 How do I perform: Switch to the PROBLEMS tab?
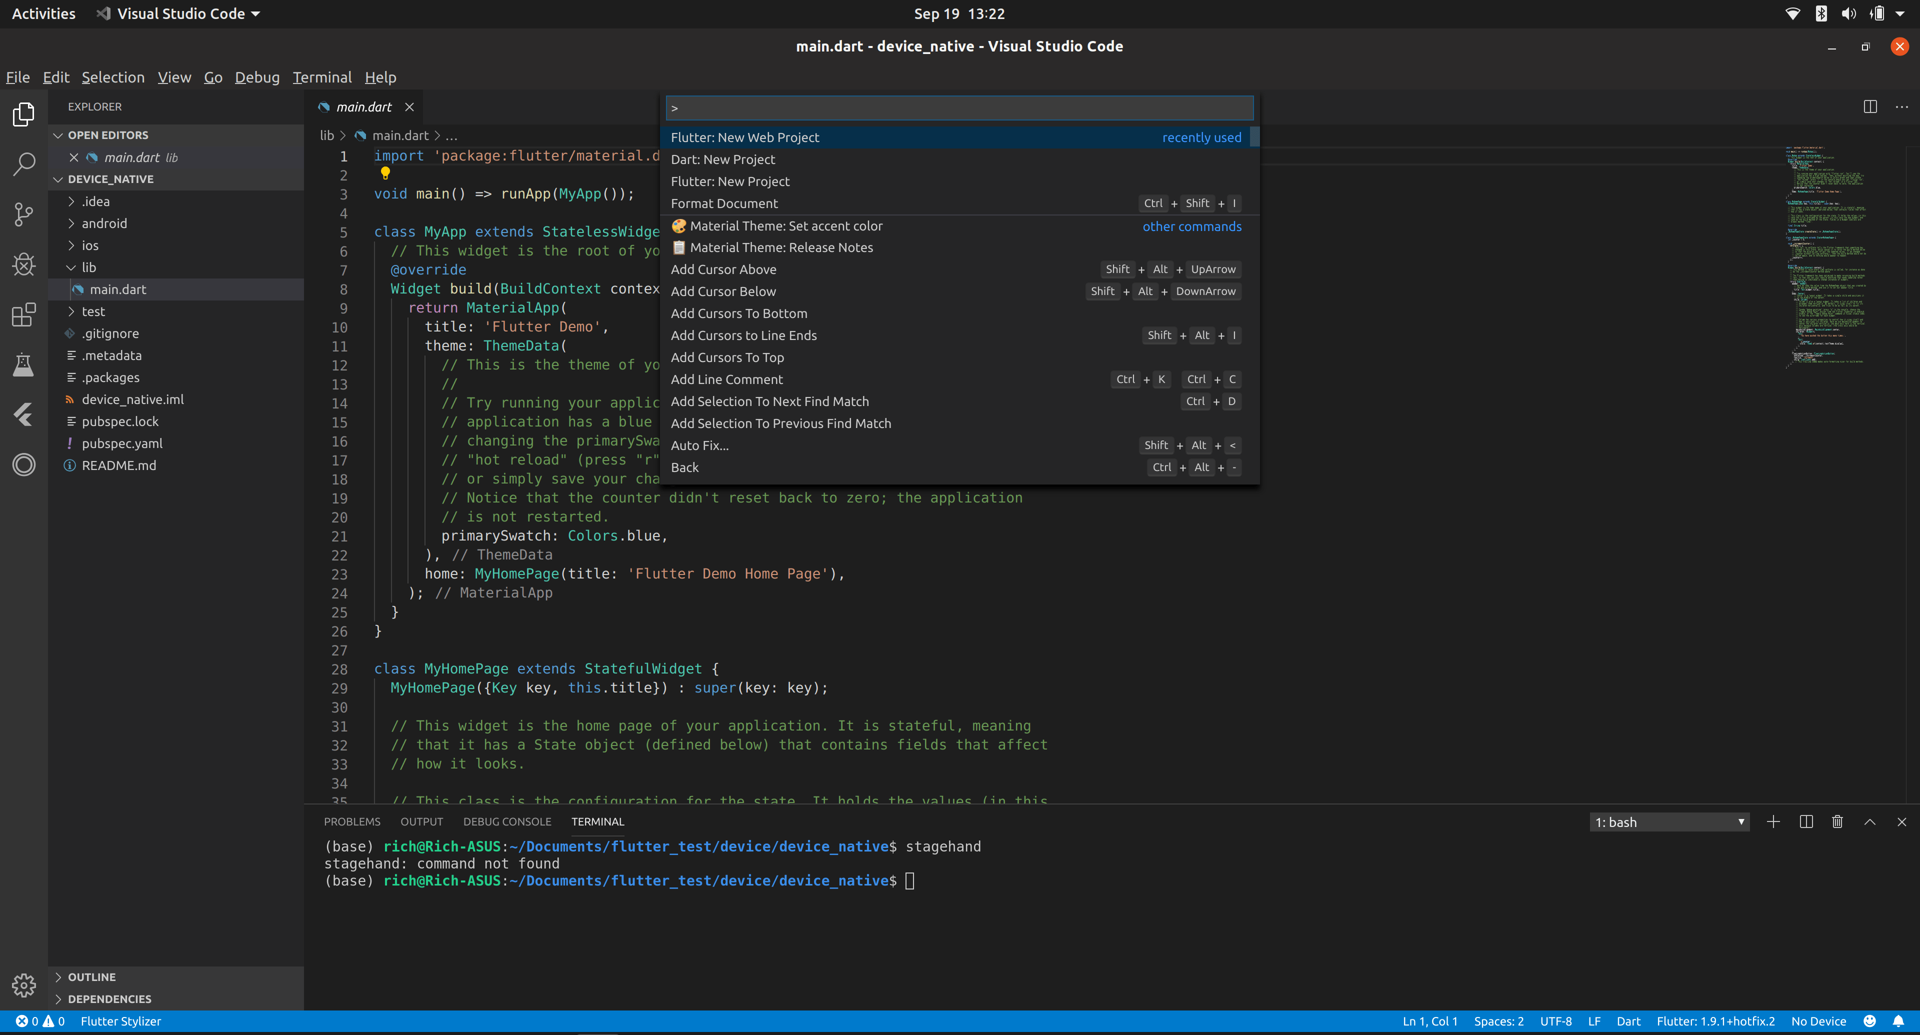tap(352, 821)
